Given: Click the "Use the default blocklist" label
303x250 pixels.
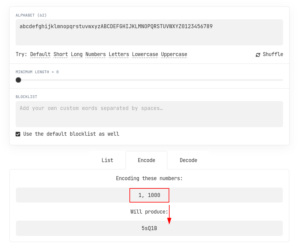Looking at the screenshot, I should [71, 134].
